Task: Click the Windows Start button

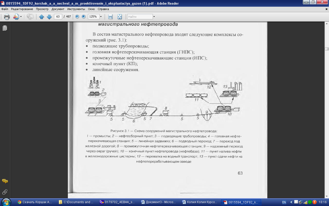Action: click(6, 202)
